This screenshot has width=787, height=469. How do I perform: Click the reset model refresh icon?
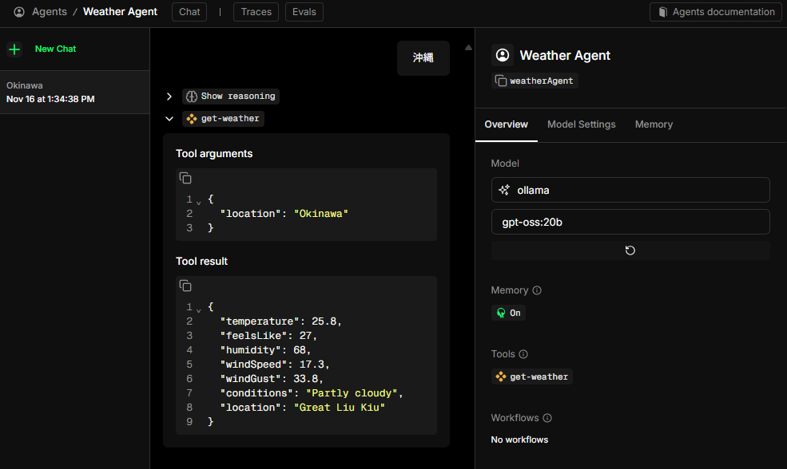tap(630, 250)
